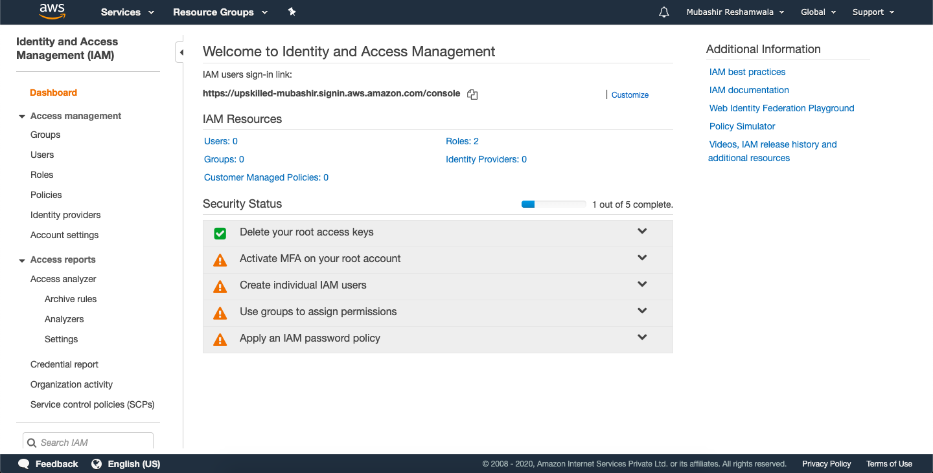Click the IAM sign-in URL text
933x473 pixels.
pyautogui.click(x=331, y=93)
